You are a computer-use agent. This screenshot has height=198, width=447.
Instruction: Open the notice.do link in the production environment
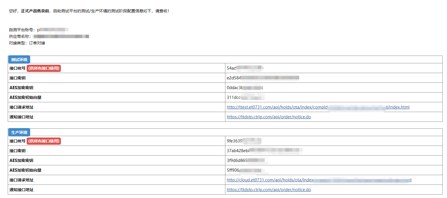click(269, 190)
